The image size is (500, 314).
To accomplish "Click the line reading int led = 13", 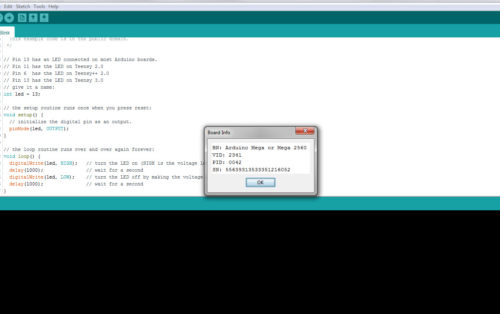I will 22,94.
